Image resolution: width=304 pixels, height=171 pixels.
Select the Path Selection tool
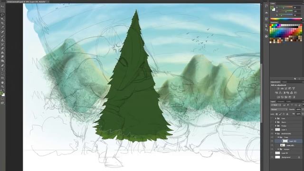(x=2, y=74)
